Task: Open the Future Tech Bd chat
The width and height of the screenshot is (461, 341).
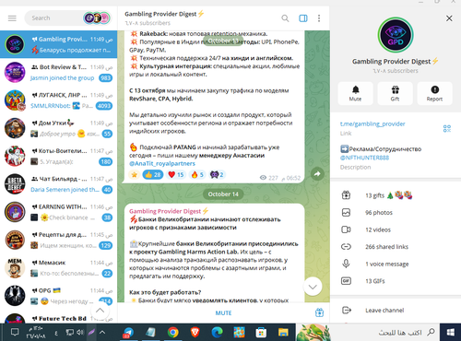Action: point(58,316)
